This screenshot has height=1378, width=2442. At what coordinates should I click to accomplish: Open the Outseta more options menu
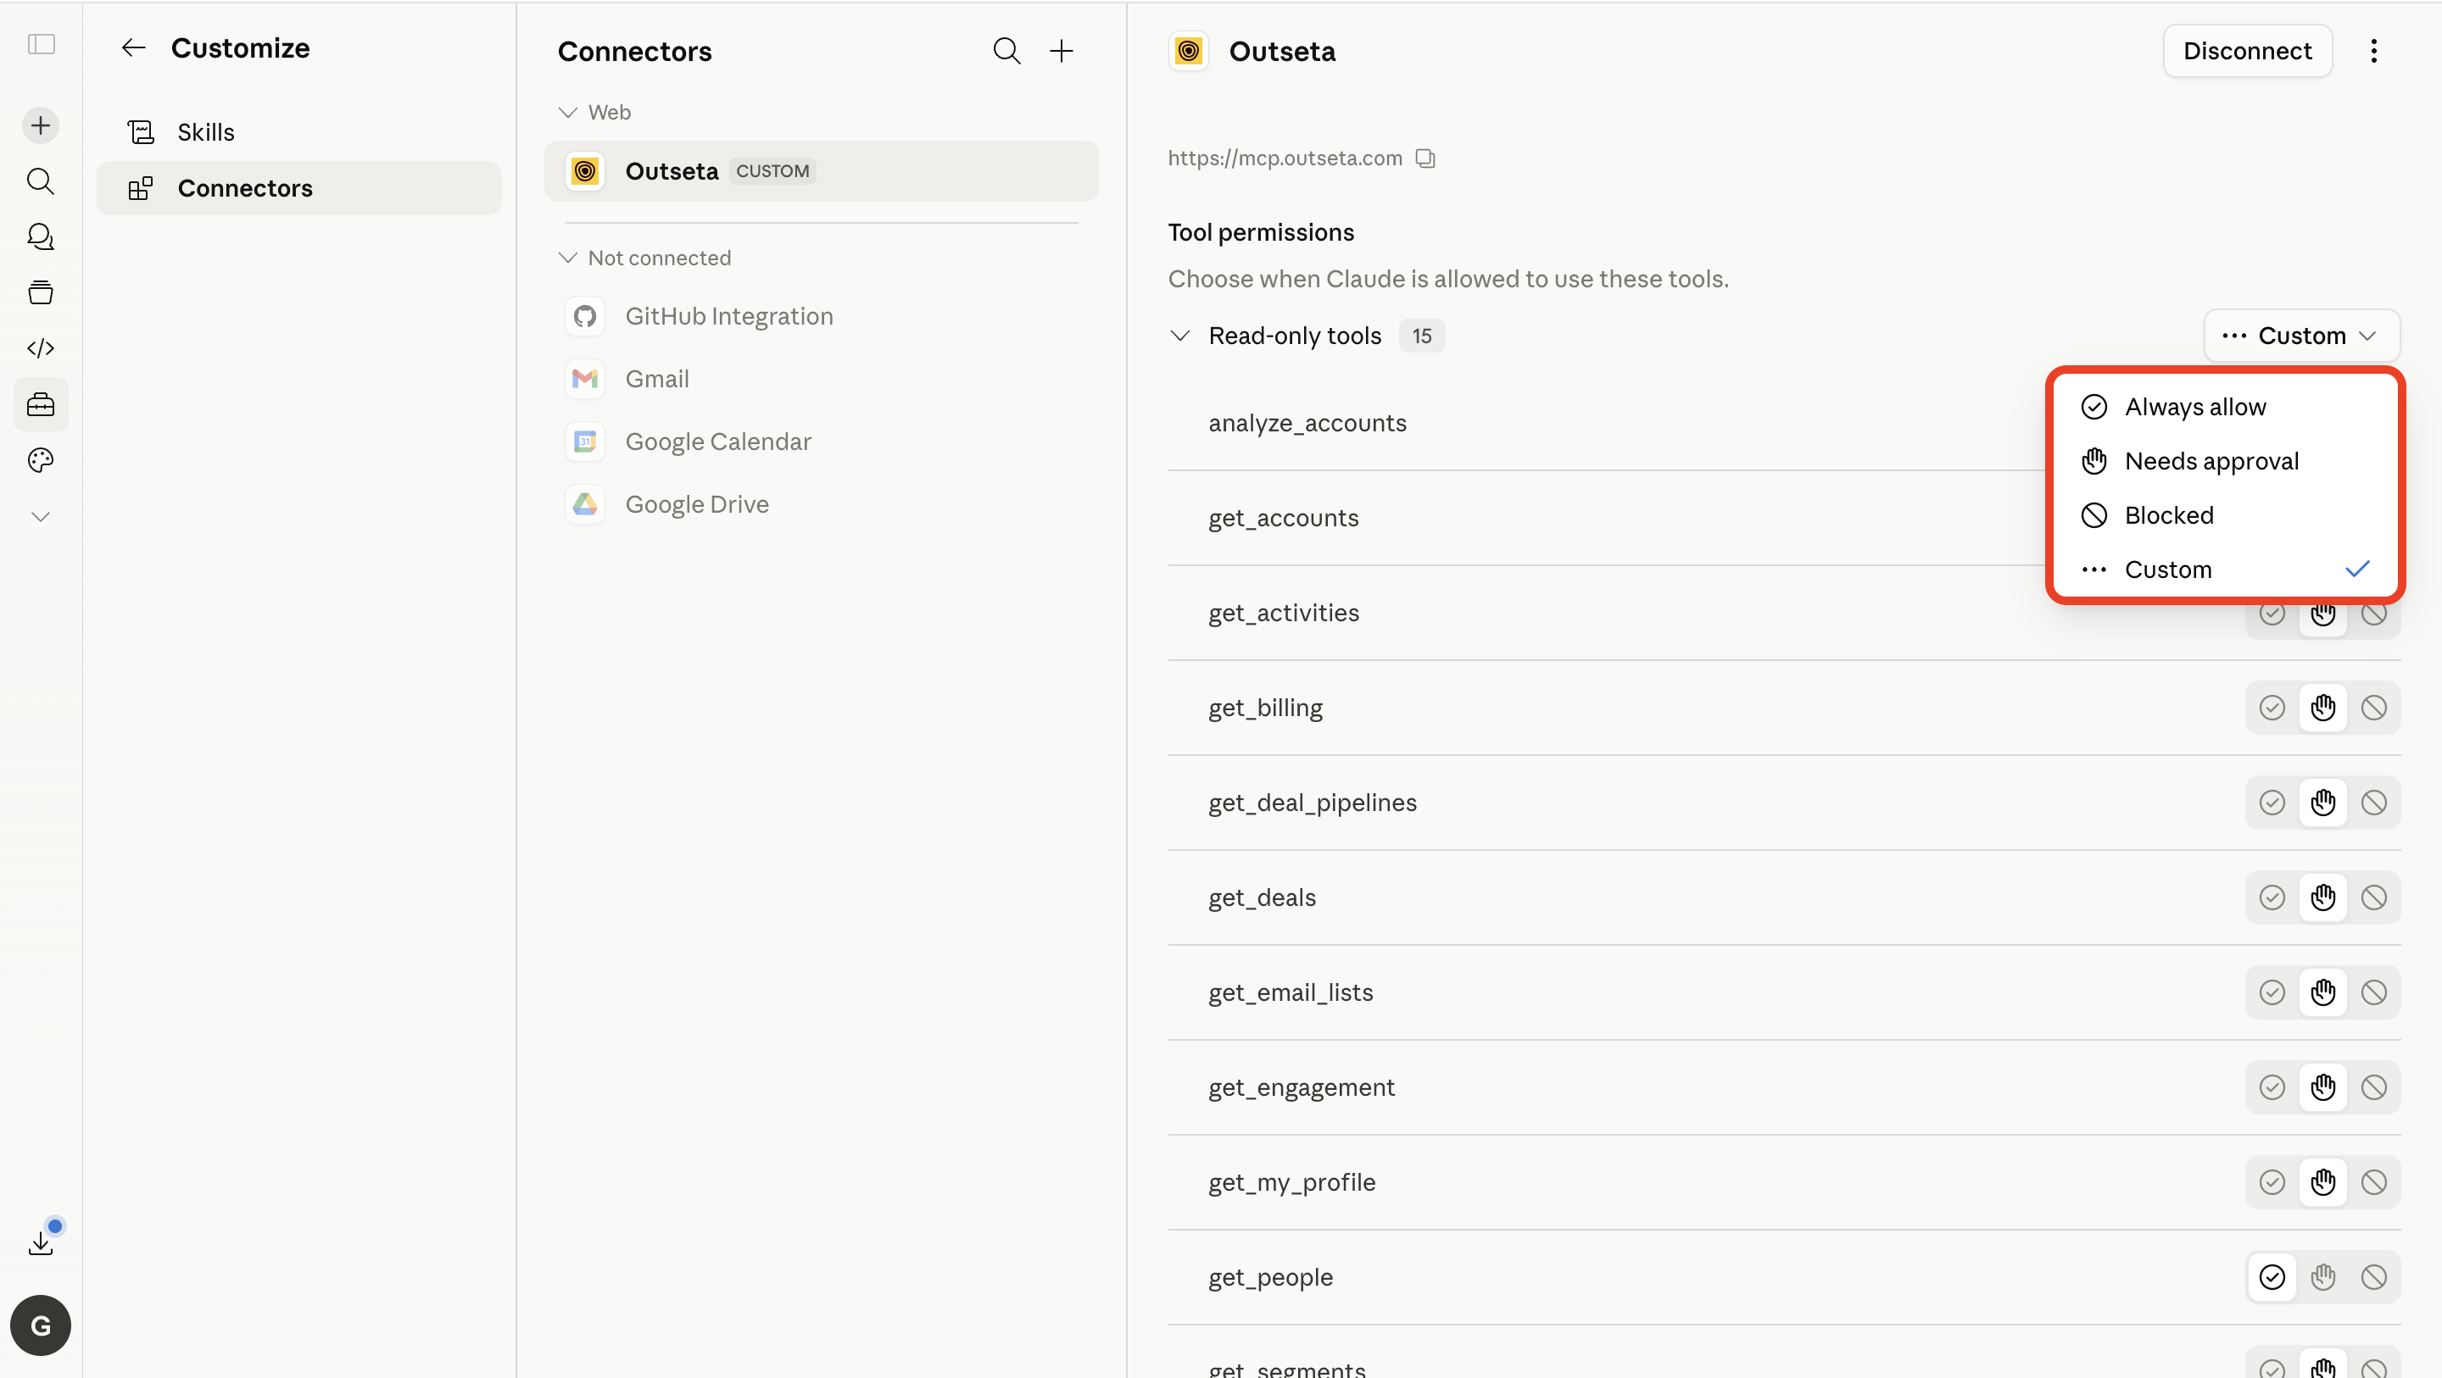tap(2374, 51)
